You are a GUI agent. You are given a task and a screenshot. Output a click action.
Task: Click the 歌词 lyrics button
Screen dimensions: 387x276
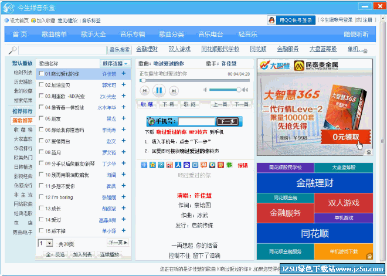(x=189, y=104)
